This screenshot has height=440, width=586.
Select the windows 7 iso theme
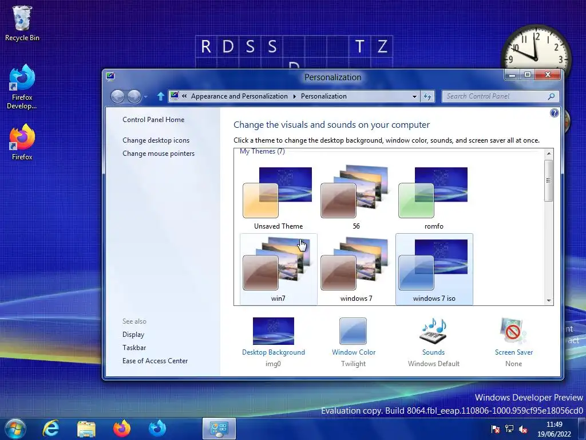(x=434, y=269)
